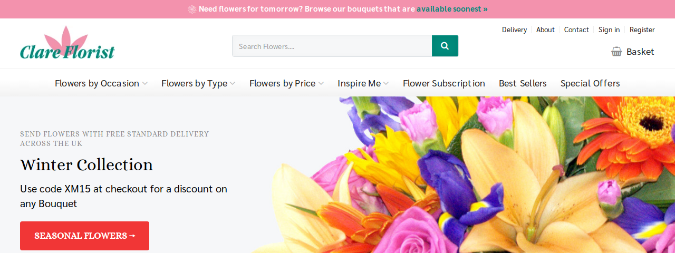Screen dimensions: 675x253
Task: Open the About link
Action: coord(545,30)
